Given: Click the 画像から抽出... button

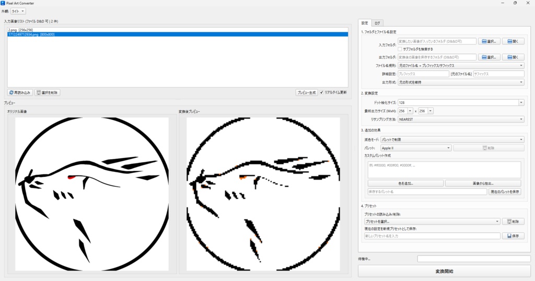Looking at the screenshot, I should click(483, 183).
